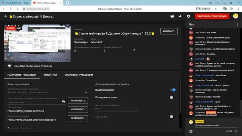
Task: Click the site lock icon
Action: coord(24,9)
